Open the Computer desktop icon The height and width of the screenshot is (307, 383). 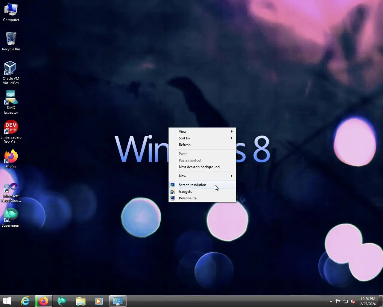pos(11,13)
